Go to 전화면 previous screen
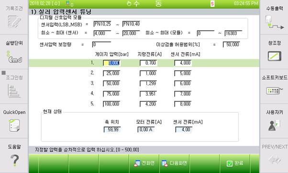Viewport: 288px width, 173px height. pos(144,163)
